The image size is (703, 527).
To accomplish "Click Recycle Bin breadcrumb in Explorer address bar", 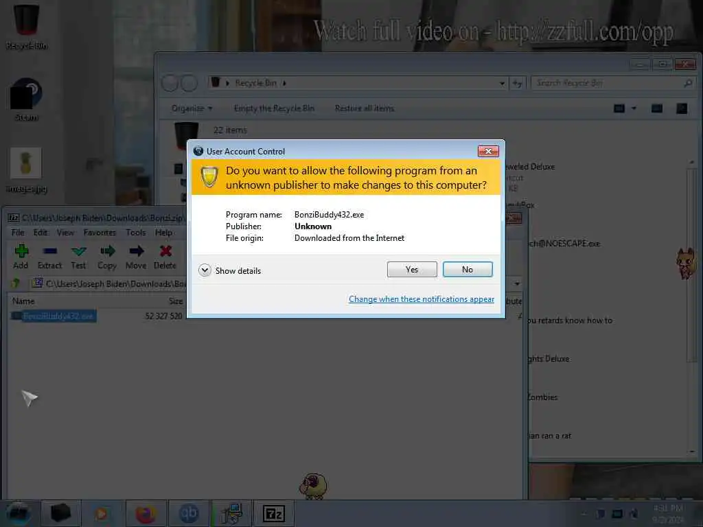I will pos(255,83).
